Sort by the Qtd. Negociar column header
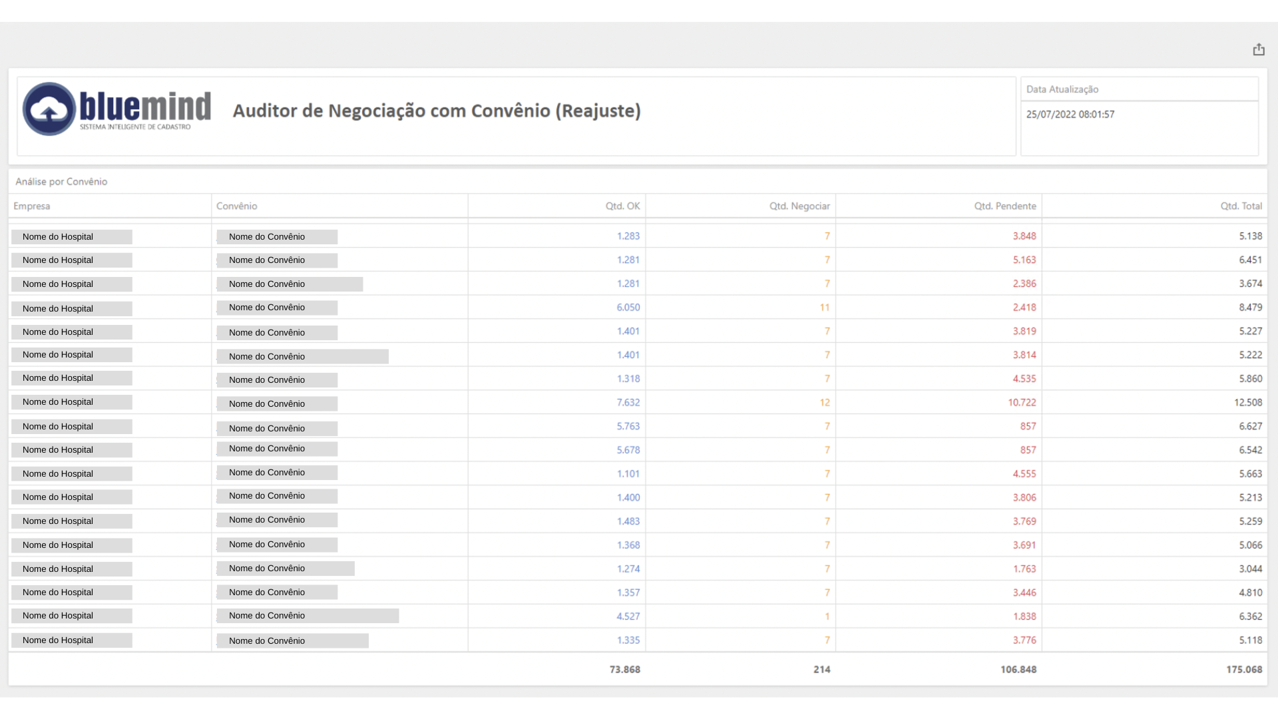Image resolution: width=1278 pixels, height=719 pixels. click(x=799, y=206)
